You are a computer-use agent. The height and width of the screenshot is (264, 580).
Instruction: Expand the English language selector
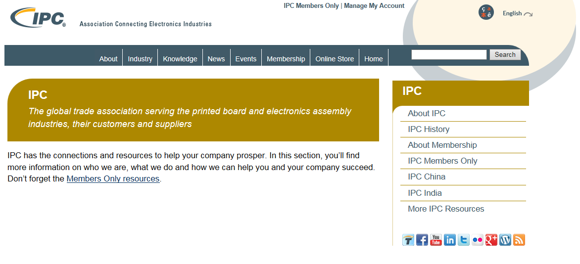[x=517, y=13]
